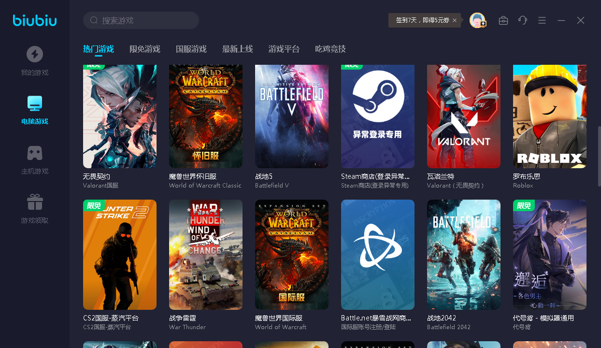The width and height of the screenshot is (601, 348).
Task: Click the 搜索游戏 search field
Action: (x=145, y=20)
